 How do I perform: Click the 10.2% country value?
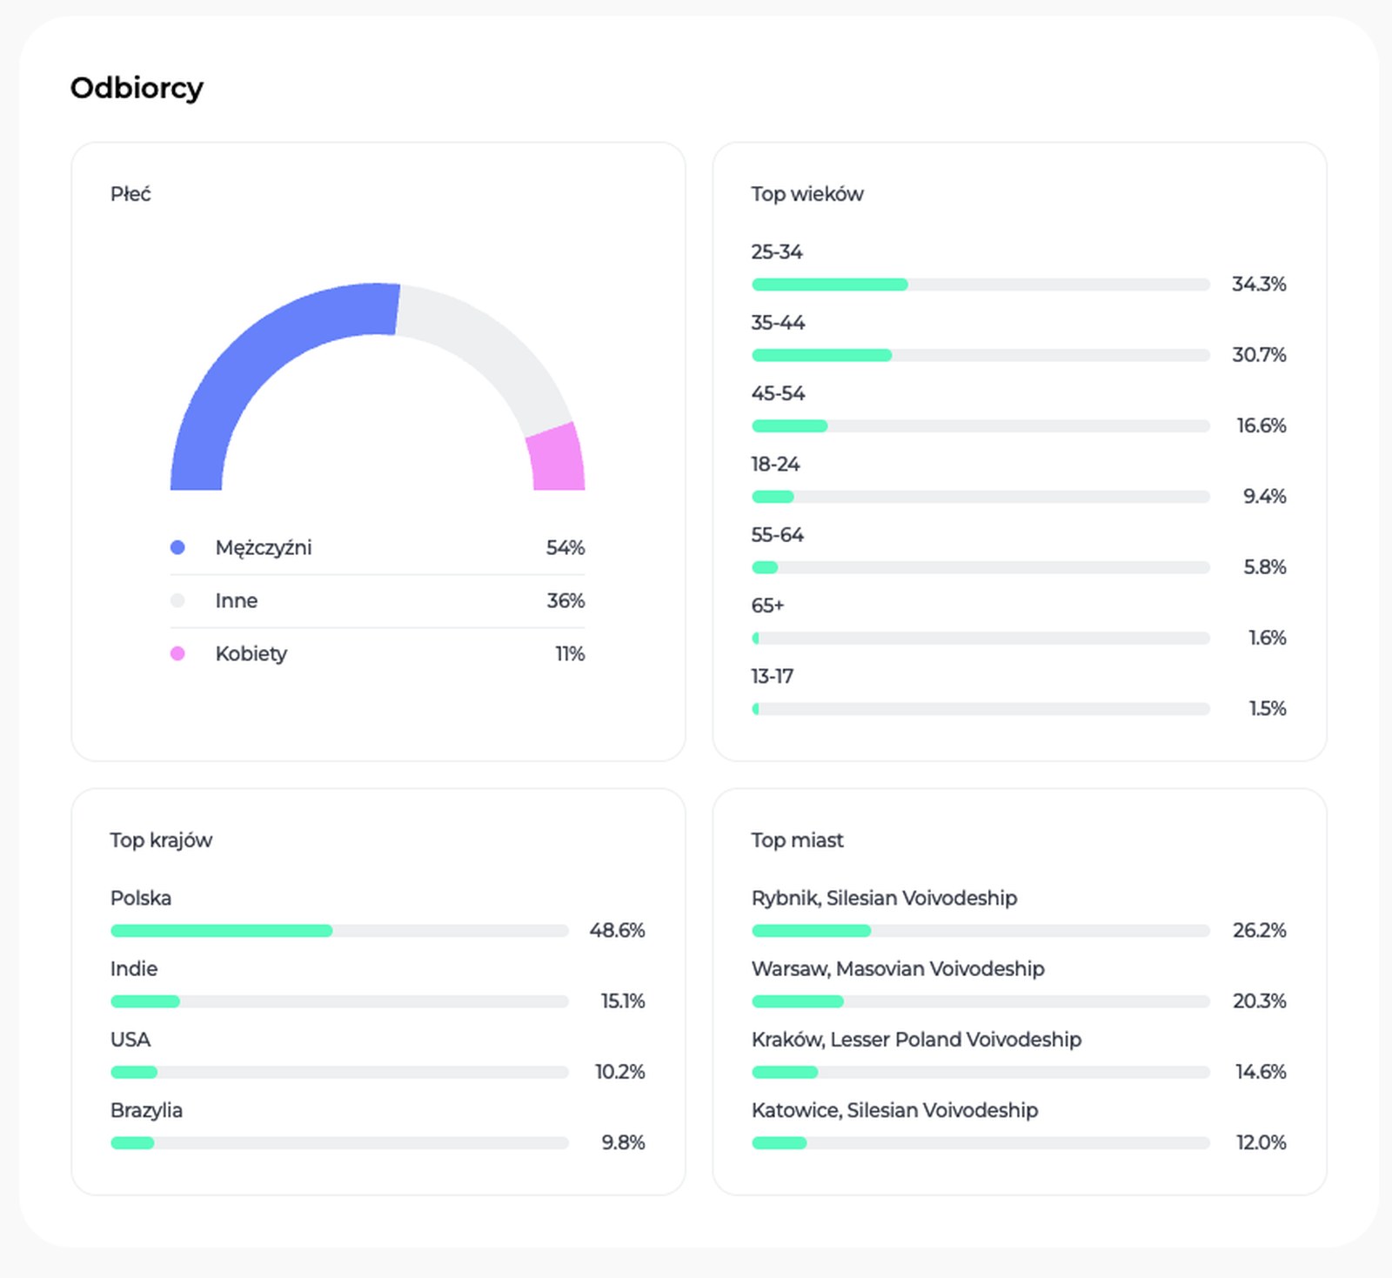[620, 1071]
